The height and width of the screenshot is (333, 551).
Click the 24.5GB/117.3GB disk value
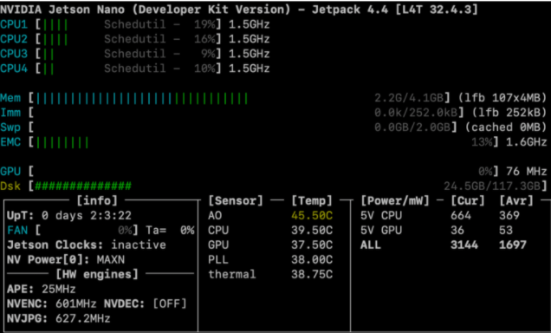492,186
